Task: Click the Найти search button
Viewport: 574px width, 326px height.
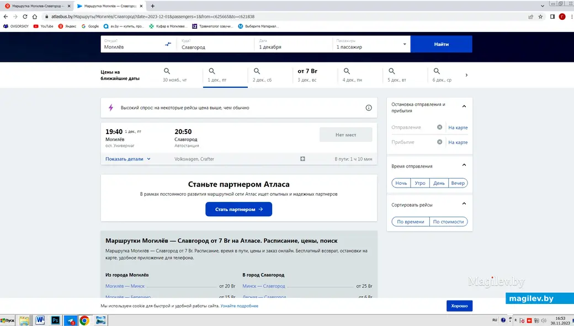Action: [441, 44]
